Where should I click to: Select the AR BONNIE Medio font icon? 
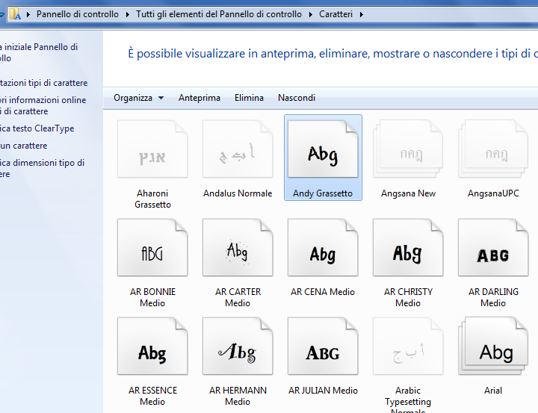click(x=152, y=247)
